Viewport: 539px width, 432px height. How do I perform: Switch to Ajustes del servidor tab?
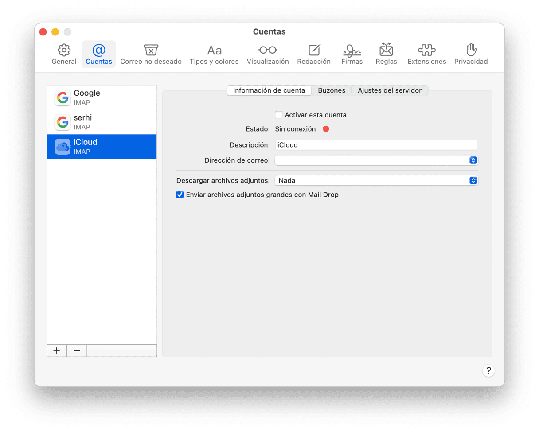[x=390, y=90]
